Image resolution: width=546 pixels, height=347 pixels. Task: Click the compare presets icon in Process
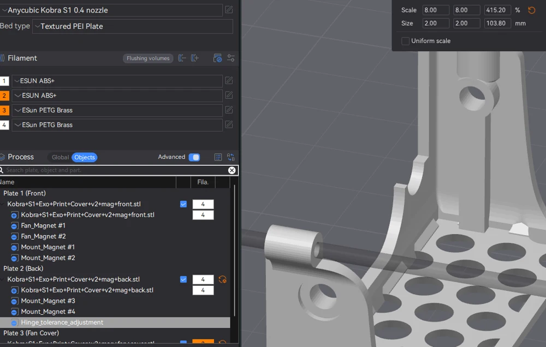[x=231, y=157]
